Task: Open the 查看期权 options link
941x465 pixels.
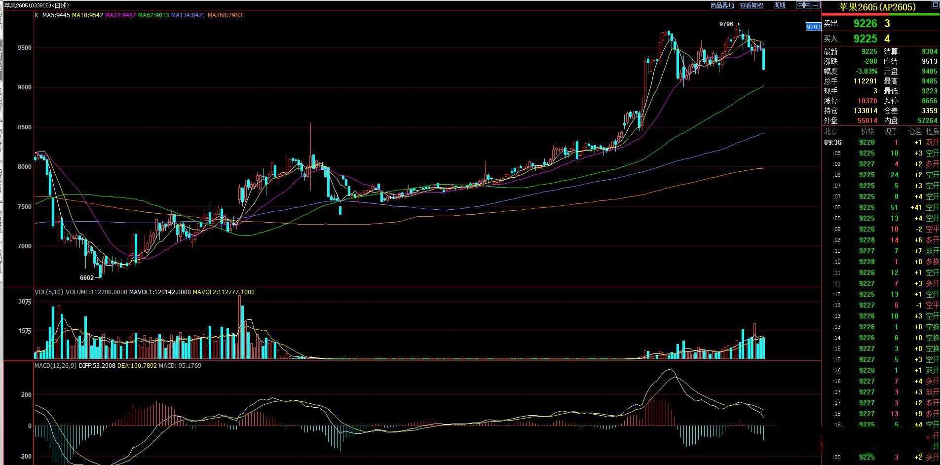Action: (752, 5)
